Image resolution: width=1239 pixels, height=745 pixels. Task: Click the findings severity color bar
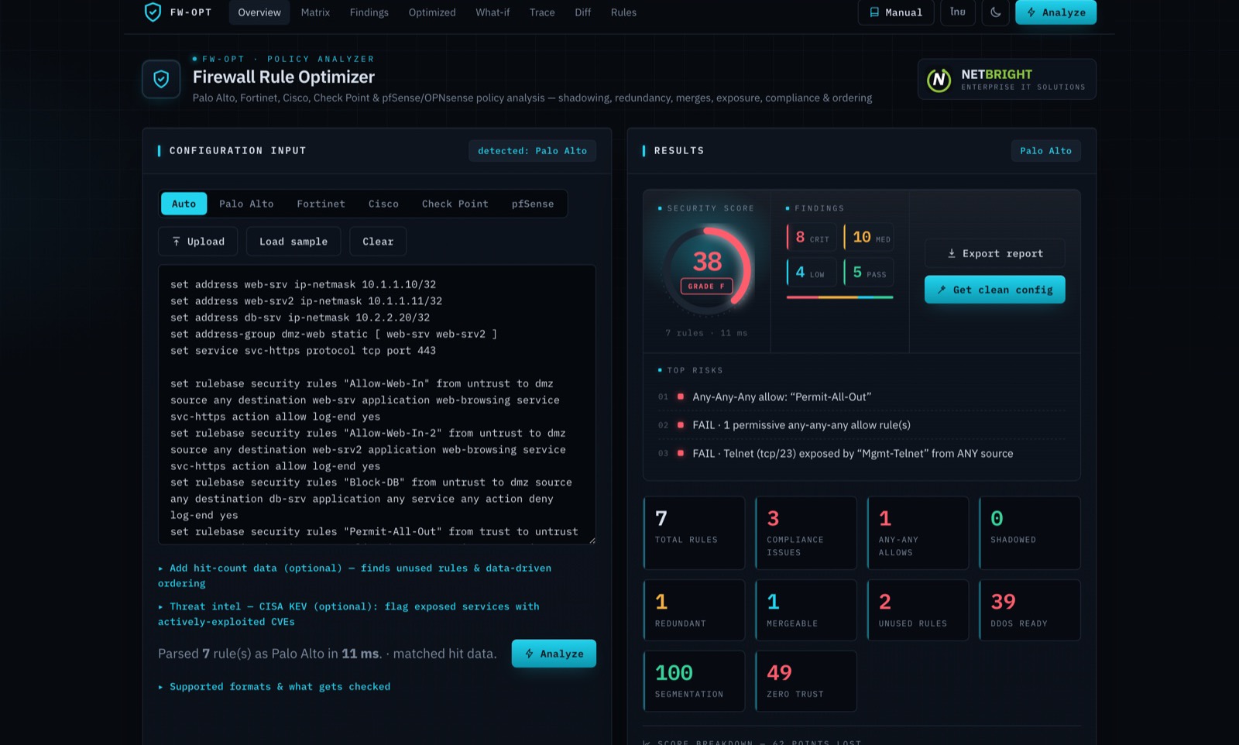point(840,297)
